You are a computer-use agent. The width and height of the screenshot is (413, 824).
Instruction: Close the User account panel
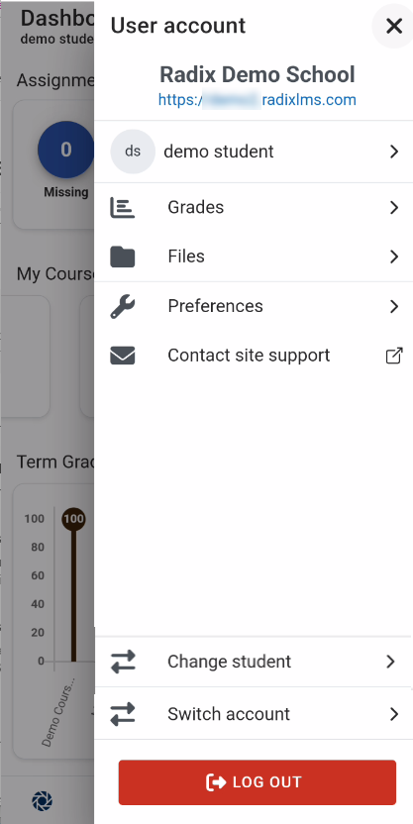393,26
